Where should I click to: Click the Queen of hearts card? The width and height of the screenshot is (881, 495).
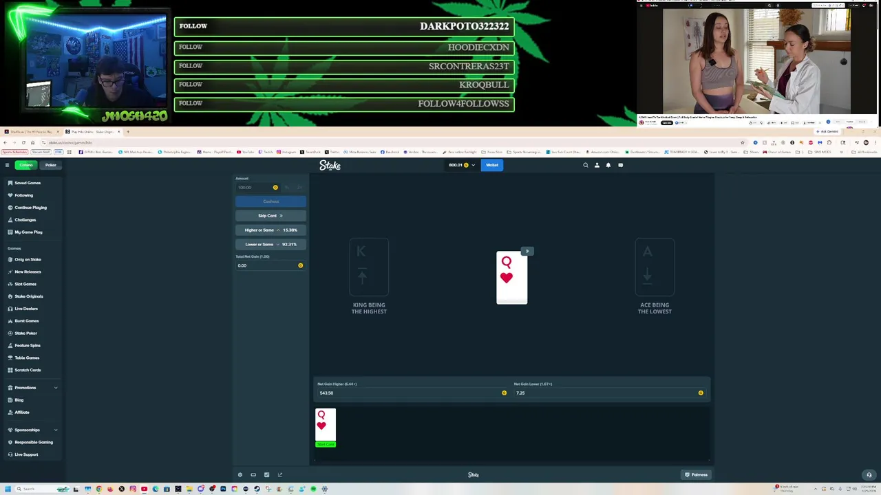coord(511,278)
